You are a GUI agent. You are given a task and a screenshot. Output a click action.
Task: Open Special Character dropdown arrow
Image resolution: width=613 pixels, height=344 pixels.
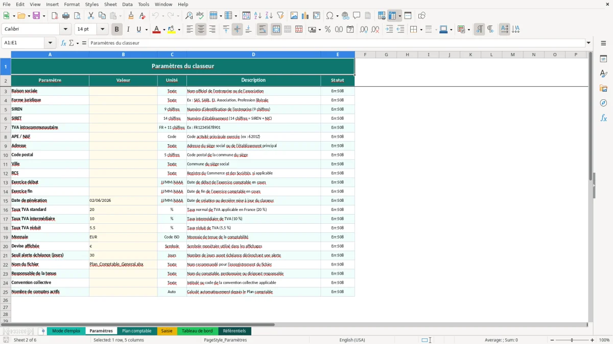[x=337, y=16]
